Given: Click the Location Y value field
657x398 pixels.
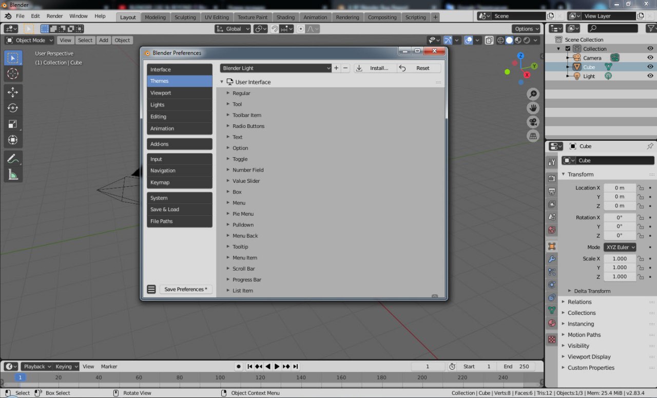Looking at the screenshot, I should point(620,197).
